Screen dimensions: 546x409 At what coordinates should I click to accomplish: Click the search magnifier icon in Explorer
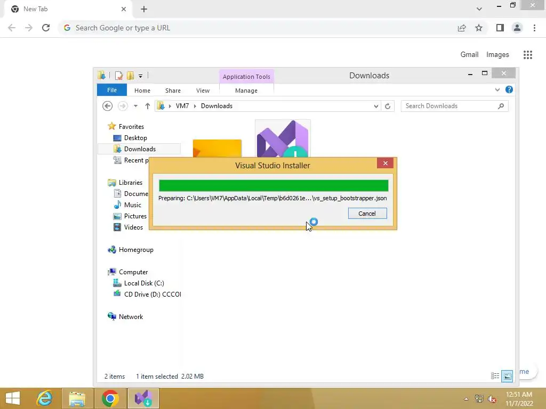click(x=501, y=106)
